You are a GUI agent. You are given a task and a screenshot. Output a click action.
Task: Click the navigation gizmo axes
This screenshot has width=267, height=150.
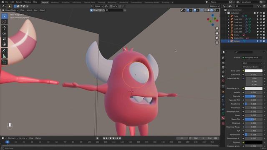click(x=213, y=20)
